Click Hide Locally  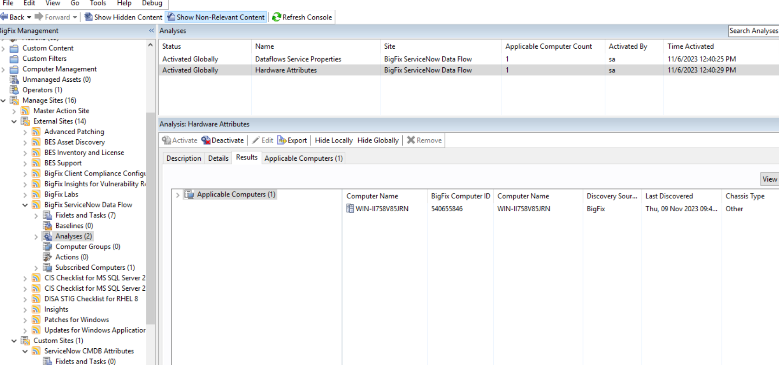click(x=334, y=140)
